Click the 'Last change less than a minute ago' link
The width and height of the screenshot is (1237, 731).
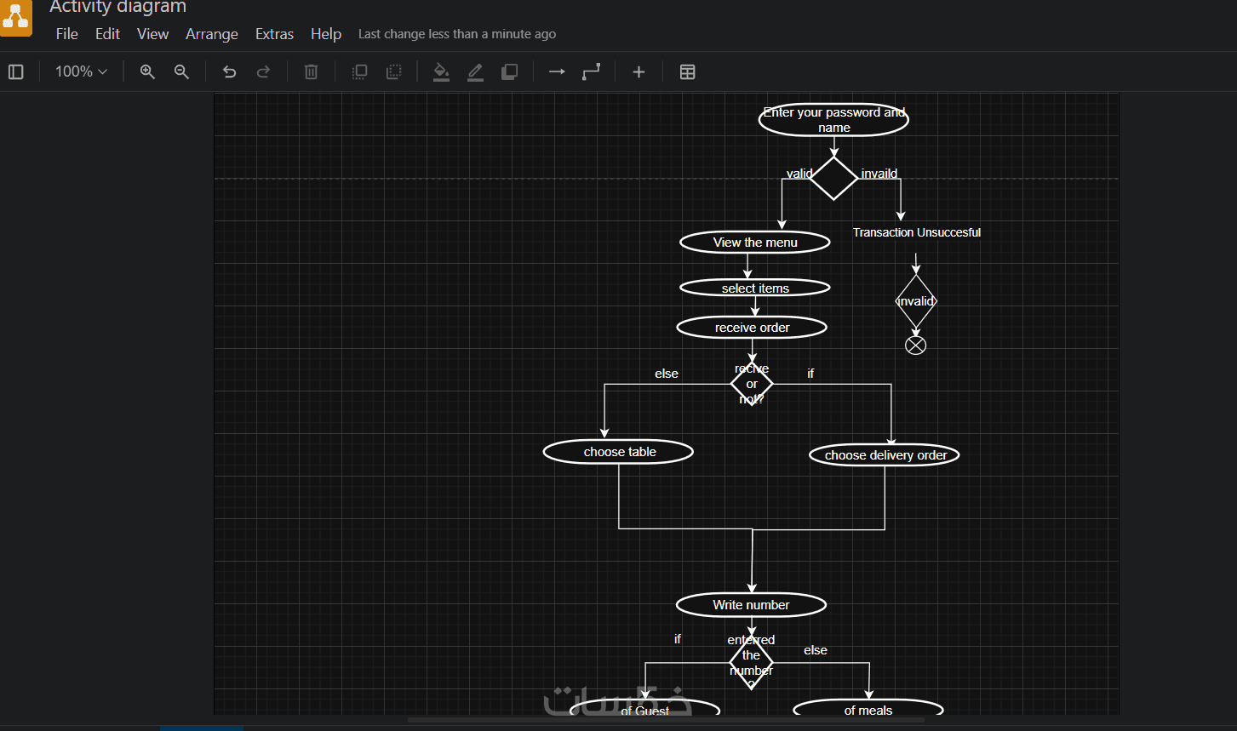(x=457, y=34)
